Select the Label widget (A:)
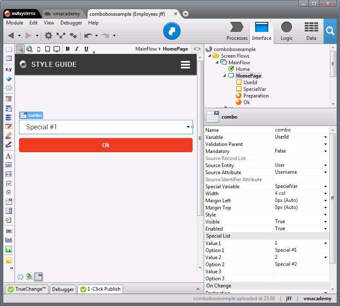 point(9,156)
